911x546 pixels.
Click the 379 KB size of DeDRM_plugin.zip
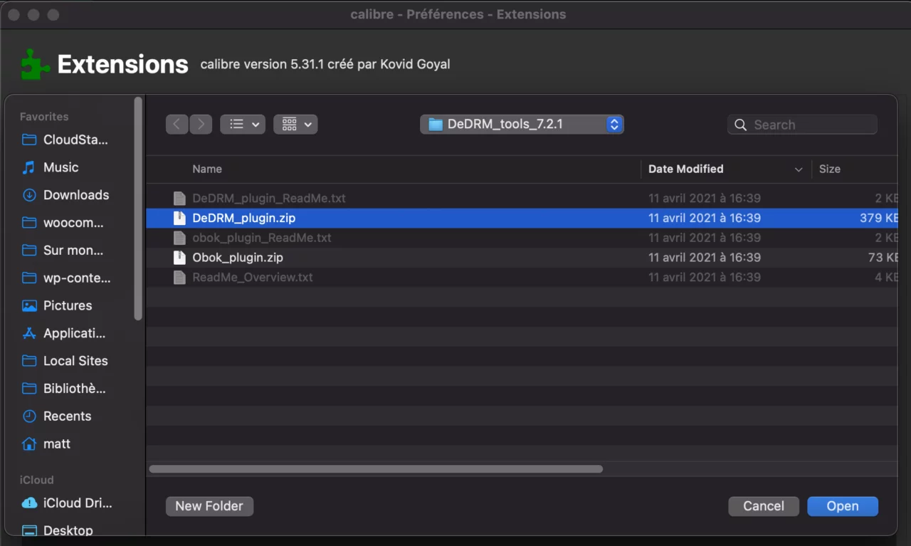click(879, 218)
